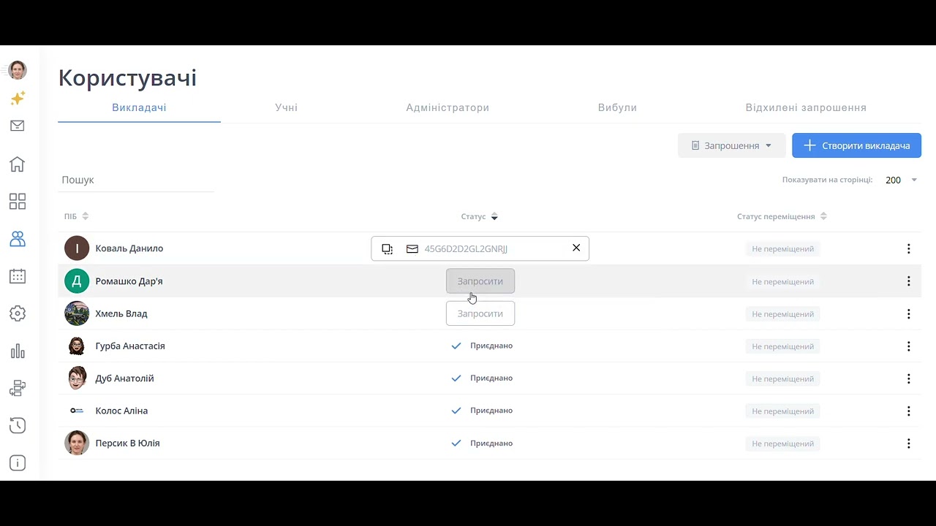Open the settings gear icon in the sidebar
The width and height of the screenshot is (936, 526).
[18, 313]
